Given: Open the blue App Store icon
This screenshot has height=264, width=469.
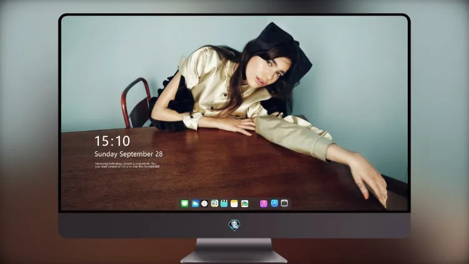Looking at the screenshot, I should point(275,203).
